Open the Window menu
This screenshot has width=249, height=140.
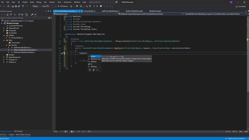(77, 2)
